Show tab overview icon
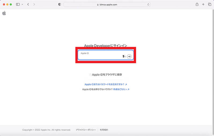 coord(210,4)
